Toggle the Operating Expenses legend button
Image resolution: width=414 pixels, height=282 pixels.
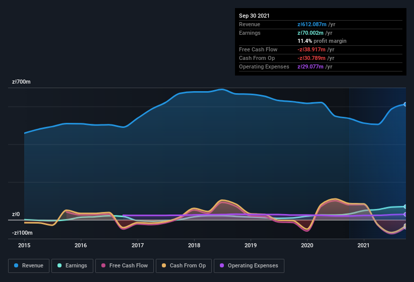[x=249, y=266]
